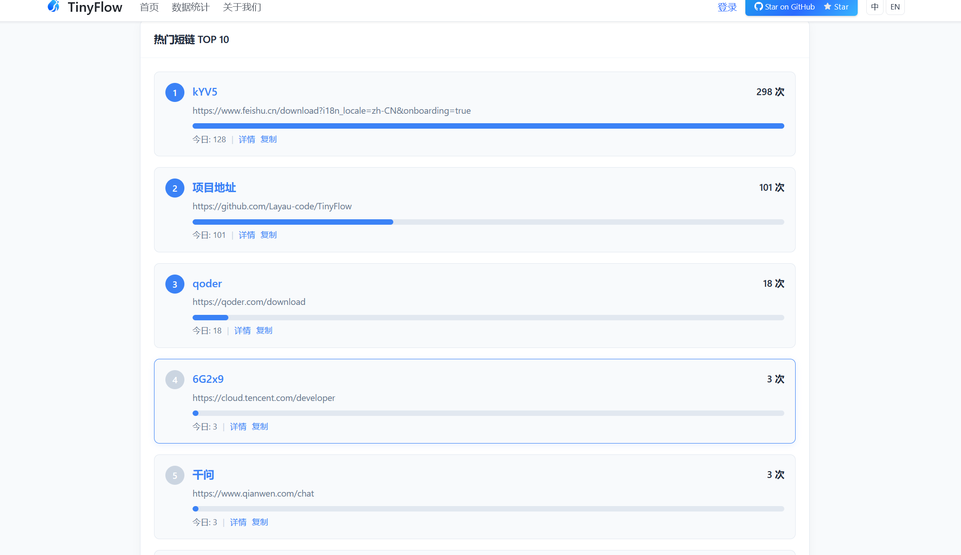Click rank 1 badge for kYV5

point(175,92)
